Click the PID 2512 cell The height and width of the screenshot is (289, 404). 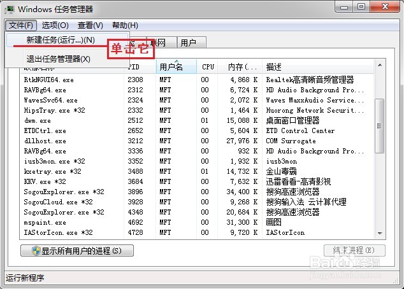[x=135, y=120]
